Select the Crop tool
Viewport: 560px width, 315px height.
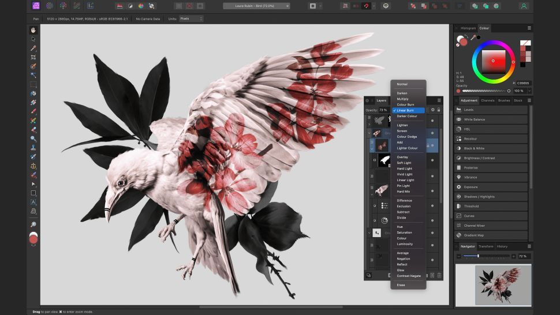tap(33, 57)
